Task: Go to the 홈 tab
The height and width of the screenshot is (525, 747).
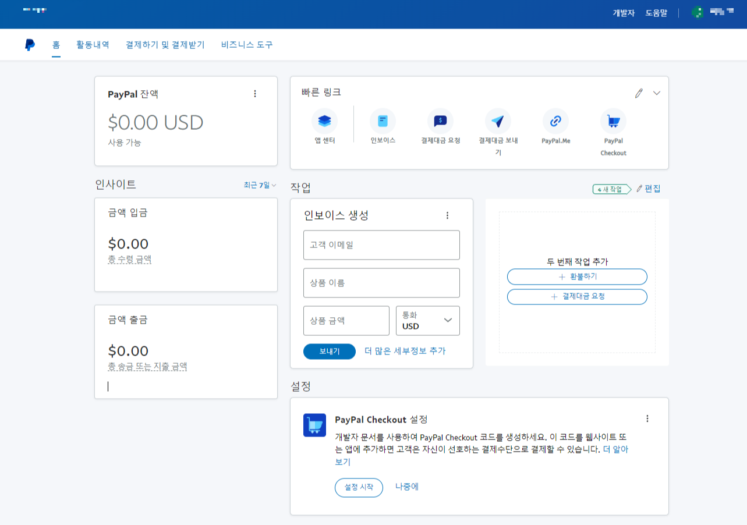Action: (56, 44)
